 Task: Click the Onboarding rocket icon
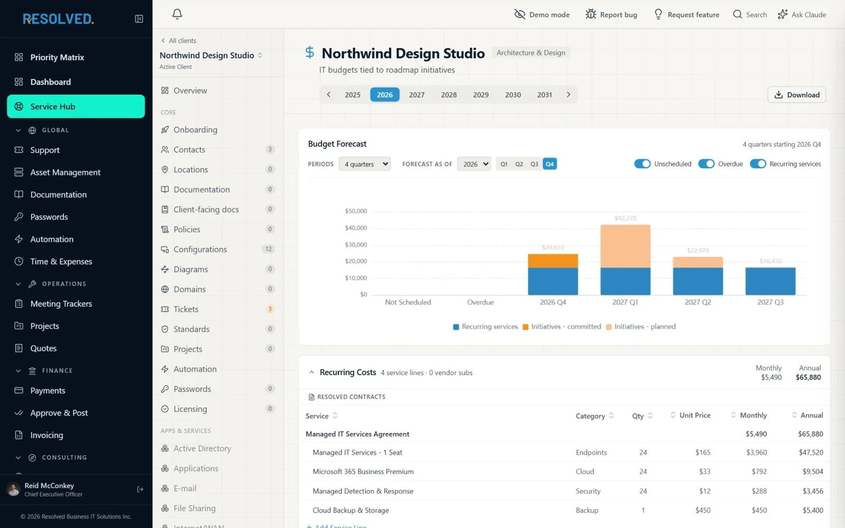coord(165,129)
